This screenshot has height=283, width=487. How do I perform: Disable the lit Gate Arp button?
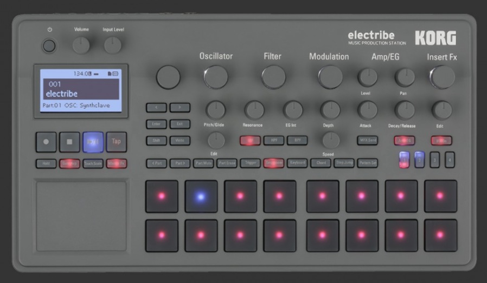[69, 163]
